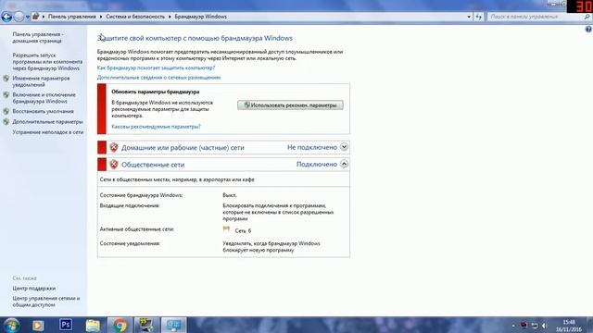593x333 pixels.
Task: Switch to the Control Panel taskbar window
Action: [174, 326]
